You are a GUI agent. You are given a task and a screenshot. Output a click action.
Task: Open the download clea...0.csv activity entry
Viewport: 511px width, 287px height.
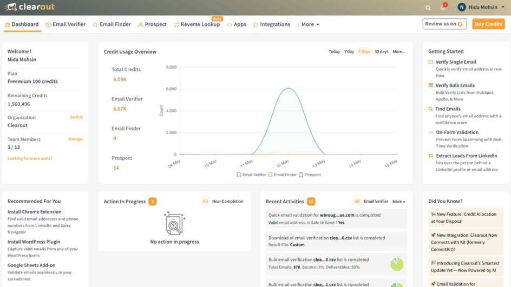[x=336, y=241]
